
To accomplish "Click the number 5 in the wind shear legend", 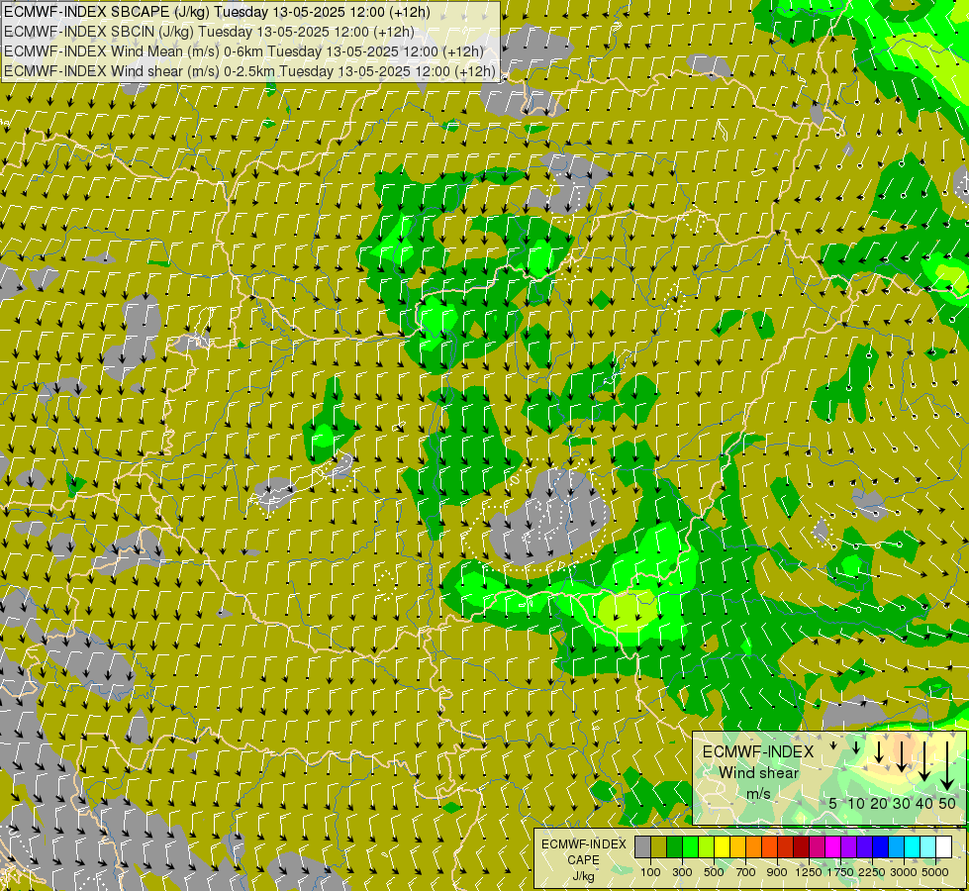I will click(x=833, y=803).
